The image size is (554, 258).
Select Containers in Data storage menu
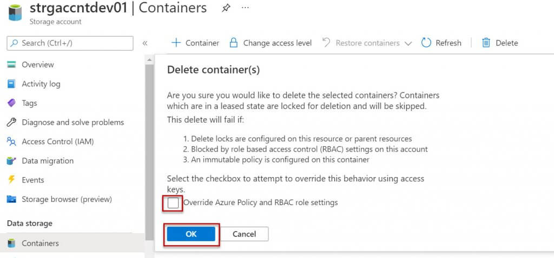point(40,243)
